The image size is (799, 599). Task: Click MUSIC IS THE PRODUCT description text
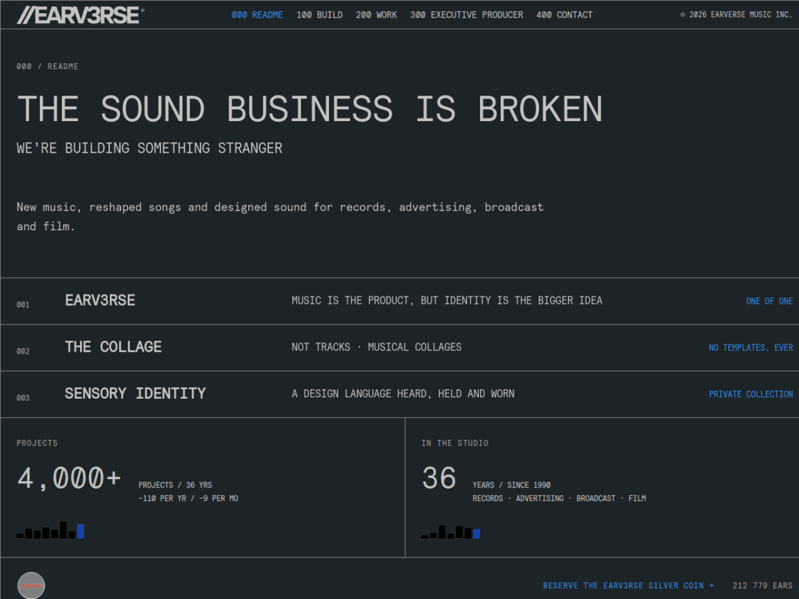447,301
